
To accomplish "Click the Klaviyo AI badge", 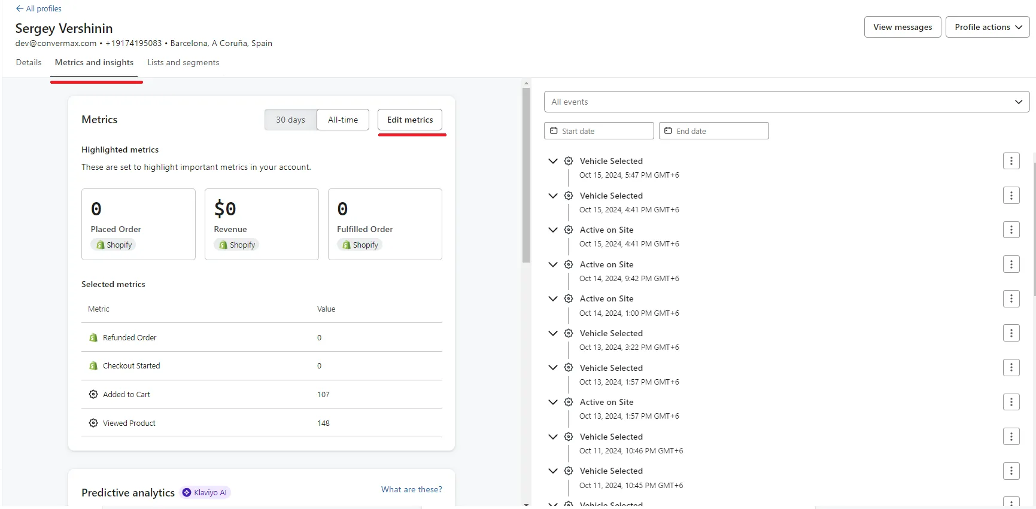I will point(205,492).
